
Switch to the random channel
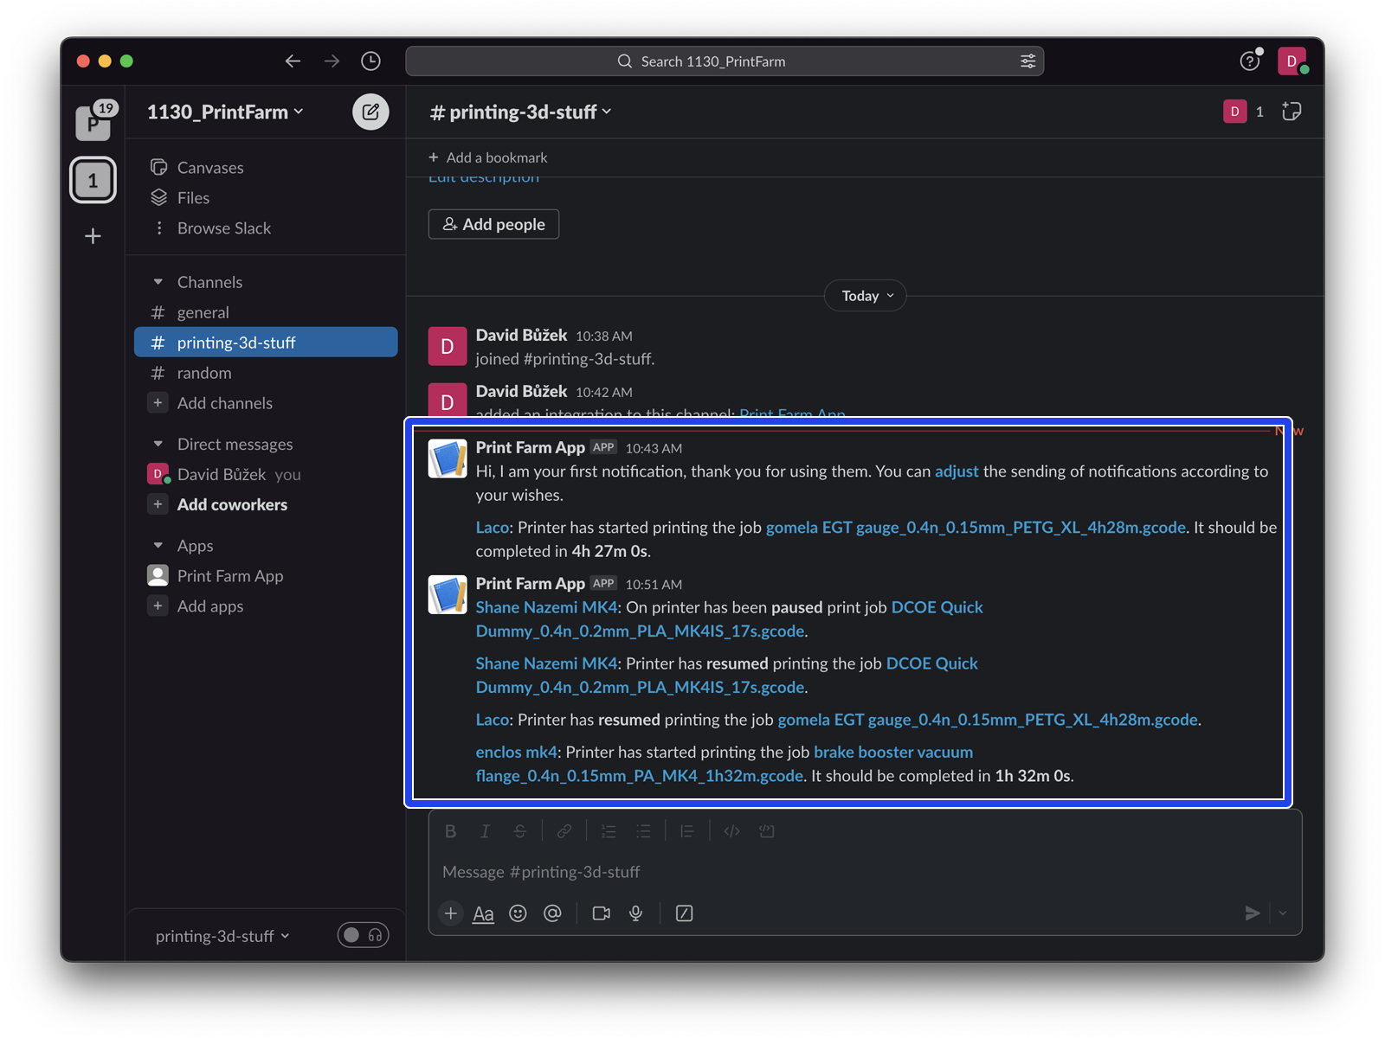(266, 373)
